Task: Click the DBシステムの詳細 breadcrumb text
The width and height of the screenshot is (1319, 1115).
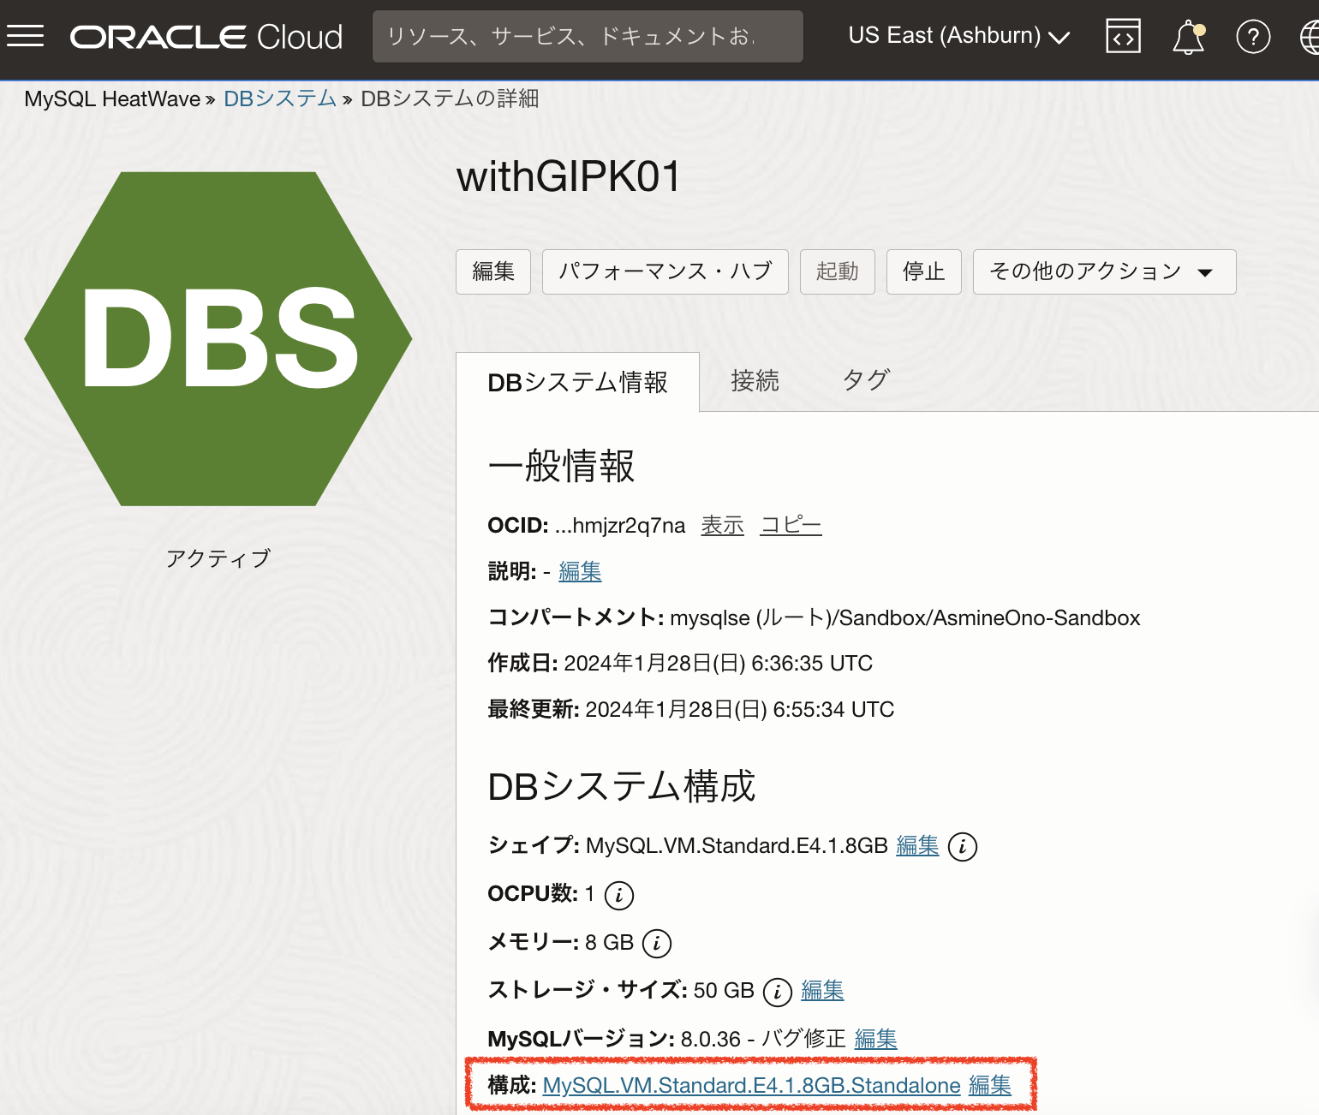Action: point(450,98)
